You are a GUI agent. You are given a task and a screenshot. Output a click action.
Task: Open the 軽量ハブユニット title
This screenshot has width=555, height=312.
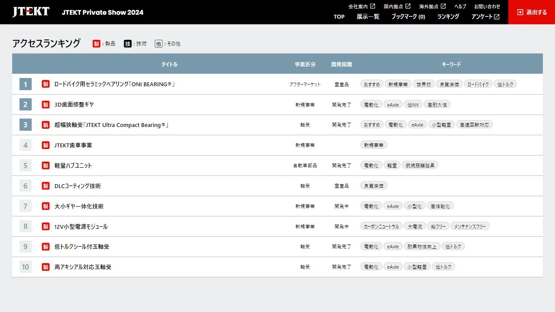coord(73,166)
